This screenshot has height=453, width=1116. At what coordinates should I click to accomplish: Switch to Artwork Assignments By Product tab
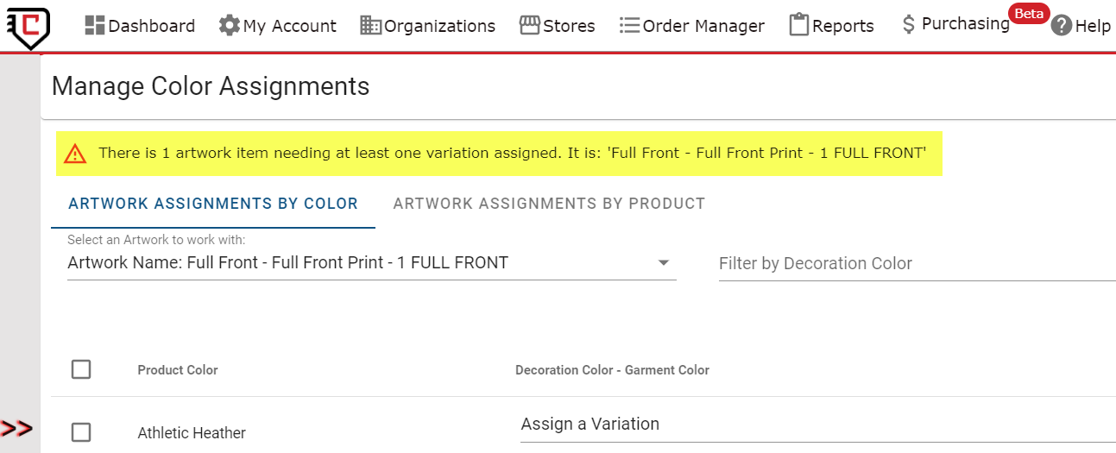tap(549, 204)
